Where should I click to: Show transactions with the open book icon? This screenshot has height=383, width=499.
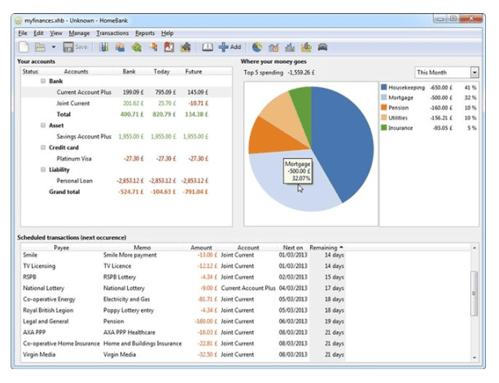208,47
